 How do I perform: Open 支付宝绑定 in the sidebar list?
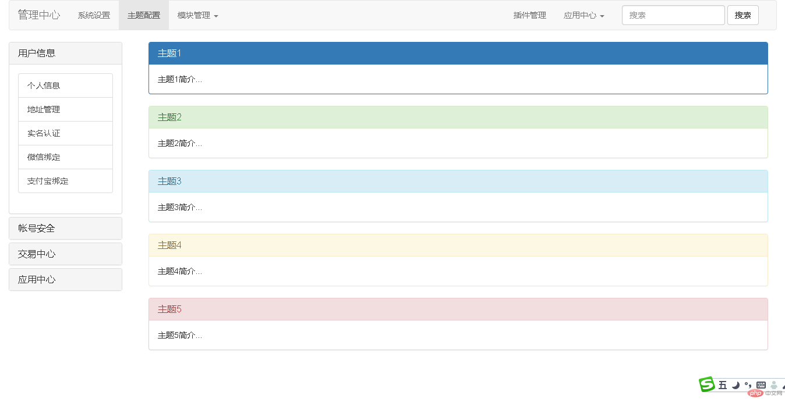65,181
